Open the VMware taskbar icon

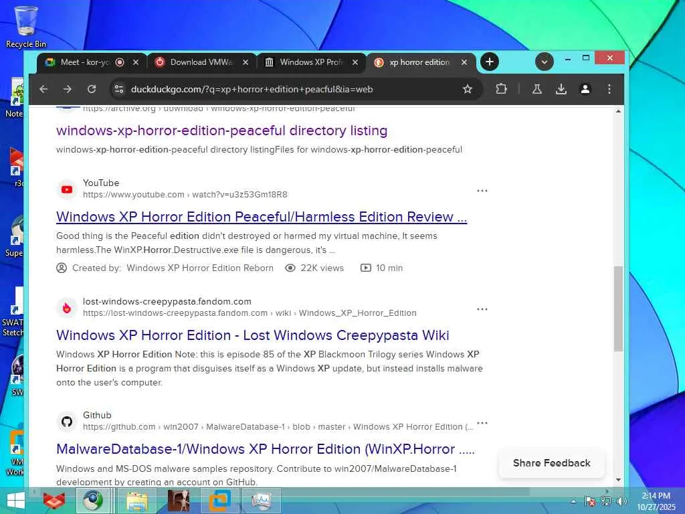[219, 501]
